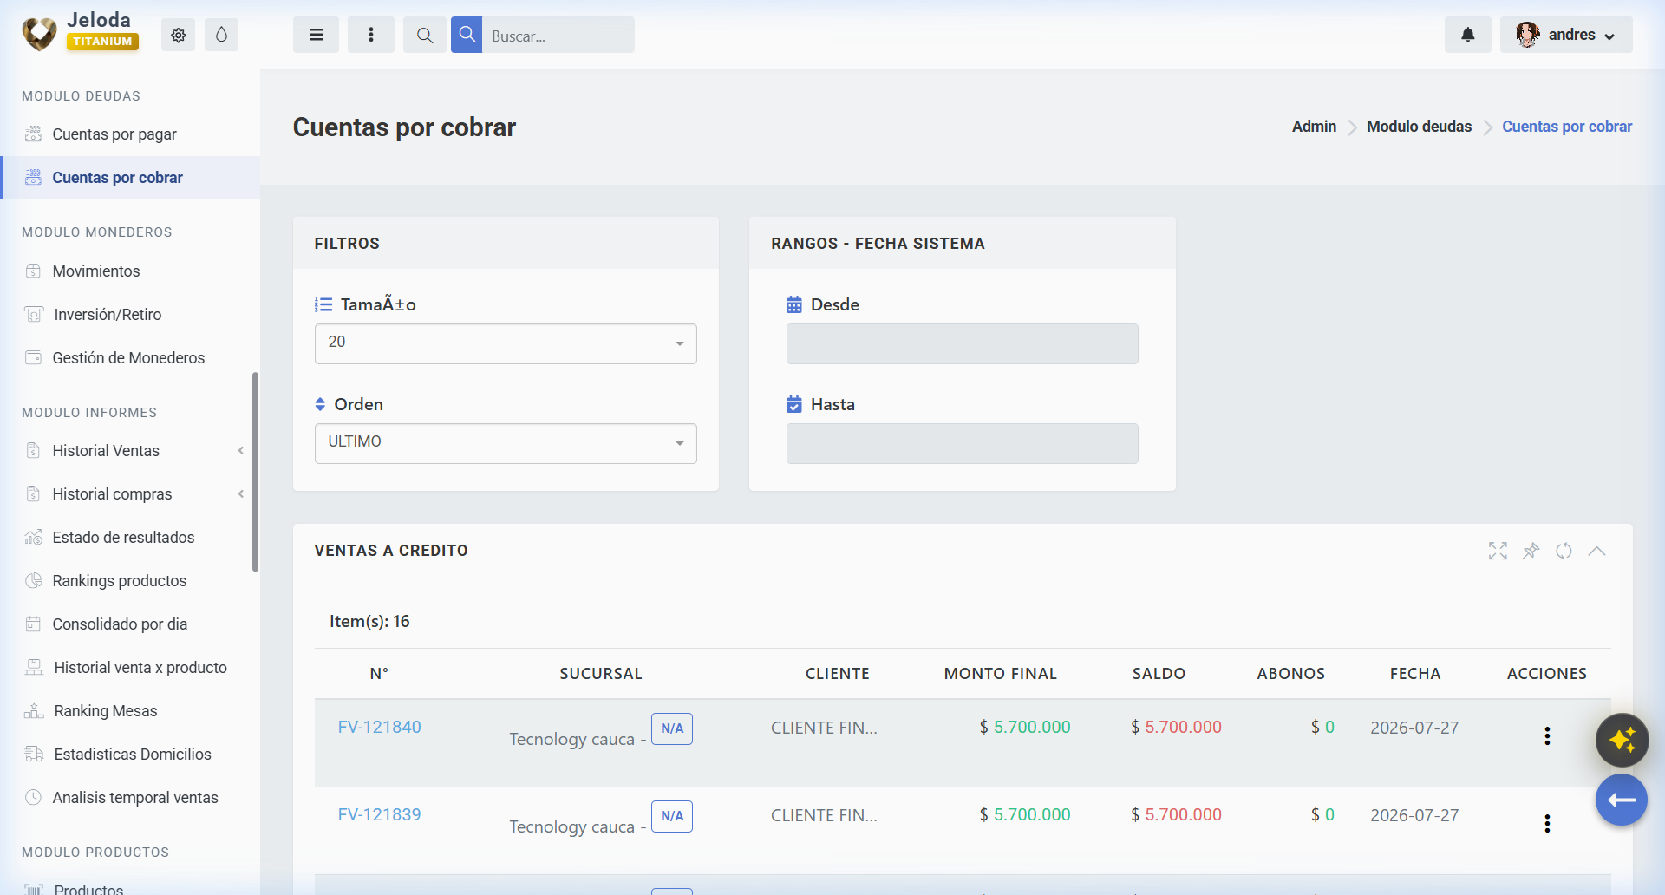Click the Jeloda heart logo

tap(39, 34)
